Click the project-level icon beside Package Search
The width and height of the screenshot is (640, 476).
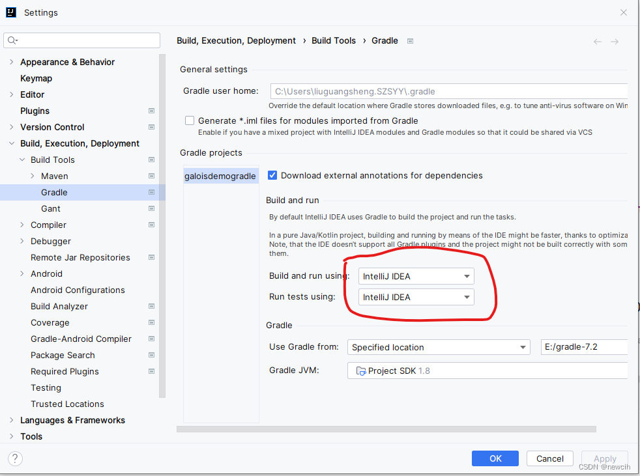(151, 356)
